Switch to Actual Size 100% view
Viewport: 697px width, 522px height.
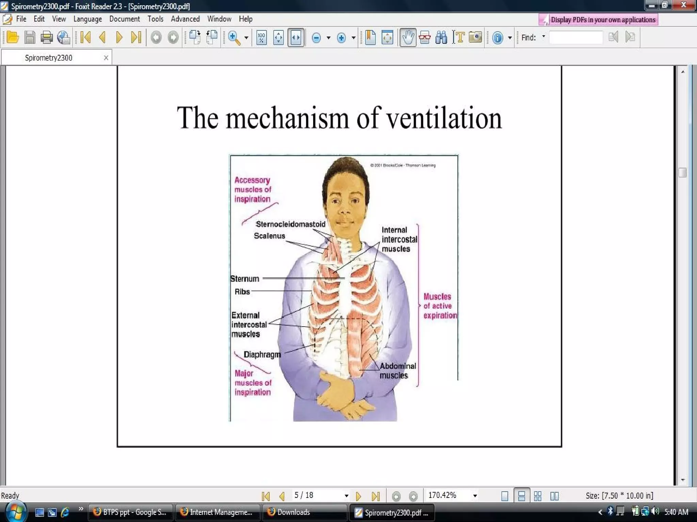click(x=261, y=37)
